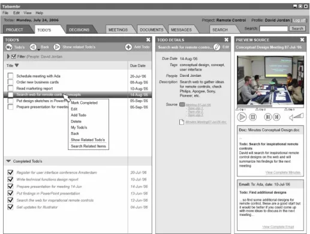Open the Minutes Meeting07-Jul-06.doc link
The image size is (310, 234).
tap(206, 122)
